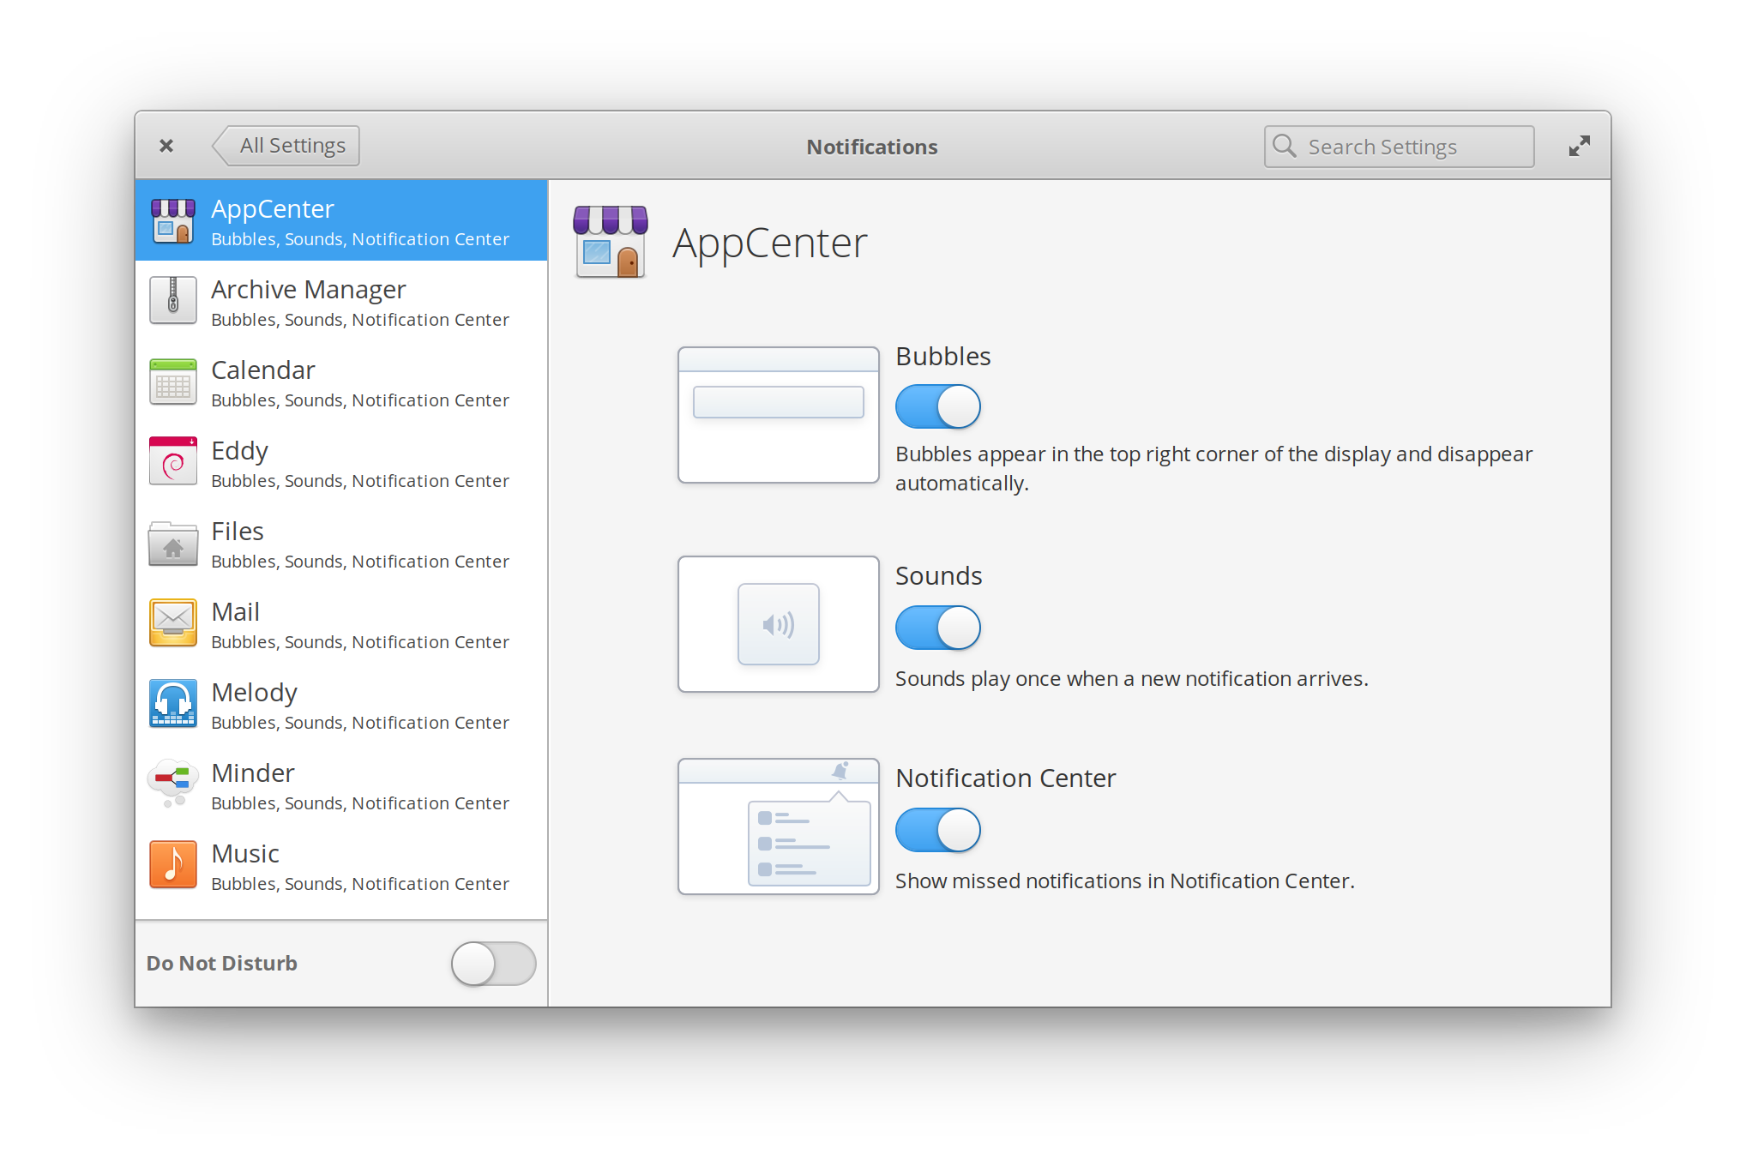Click the Archive Manager zipper icon
Screen dimensions: 1746x1166
173,300
